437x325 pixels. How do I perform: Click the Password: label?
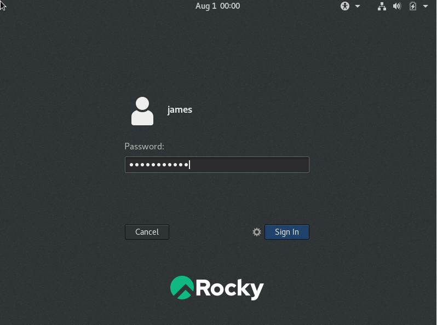[145, 147]
